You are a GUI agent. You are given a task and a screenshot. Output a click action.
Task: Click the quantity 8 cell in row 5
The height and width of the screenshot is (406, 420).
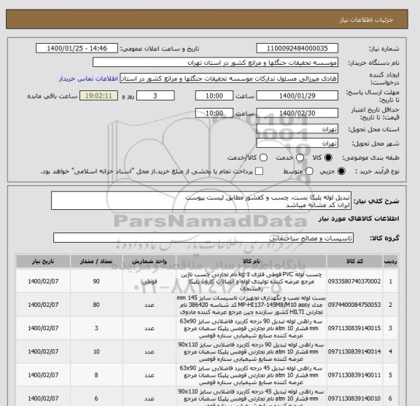click(x=96, y=375)
